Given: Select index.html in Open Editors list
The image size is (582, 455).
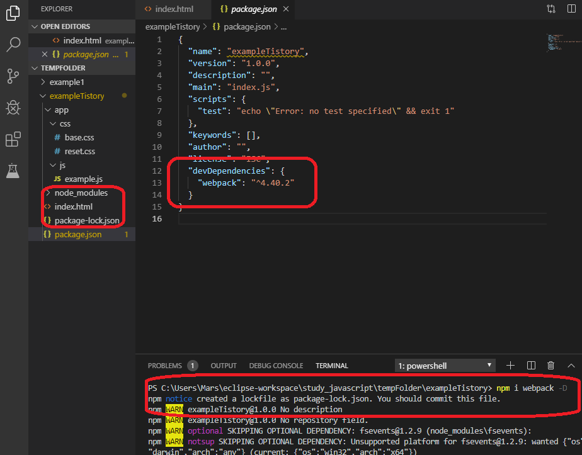Looking at the screenshot, I should pos(82,40).
